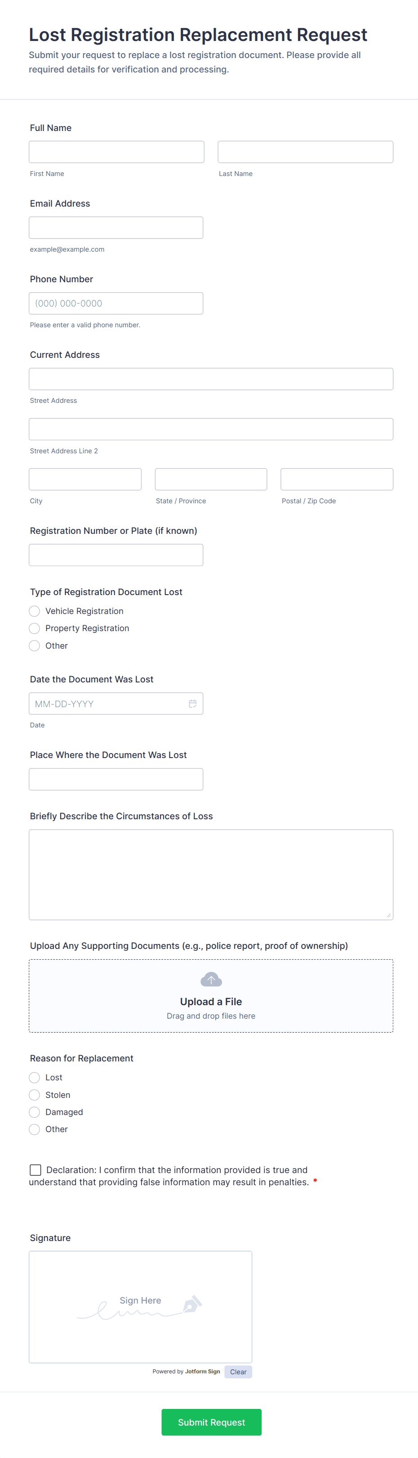
Task: Open the Jotform Sign link
Action: 203,1372
